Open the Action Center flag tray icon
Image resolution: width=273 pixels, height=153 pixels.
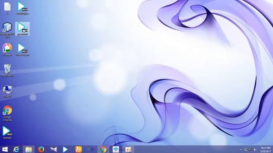(250, 150)
